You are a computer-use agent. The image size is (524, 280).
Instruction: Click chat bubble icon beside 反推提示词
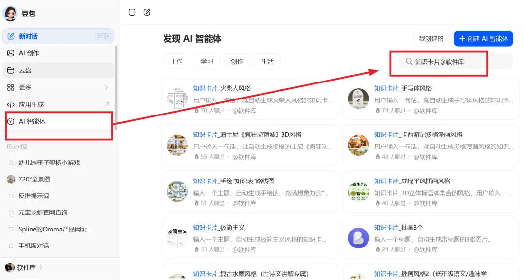[11, 196]
